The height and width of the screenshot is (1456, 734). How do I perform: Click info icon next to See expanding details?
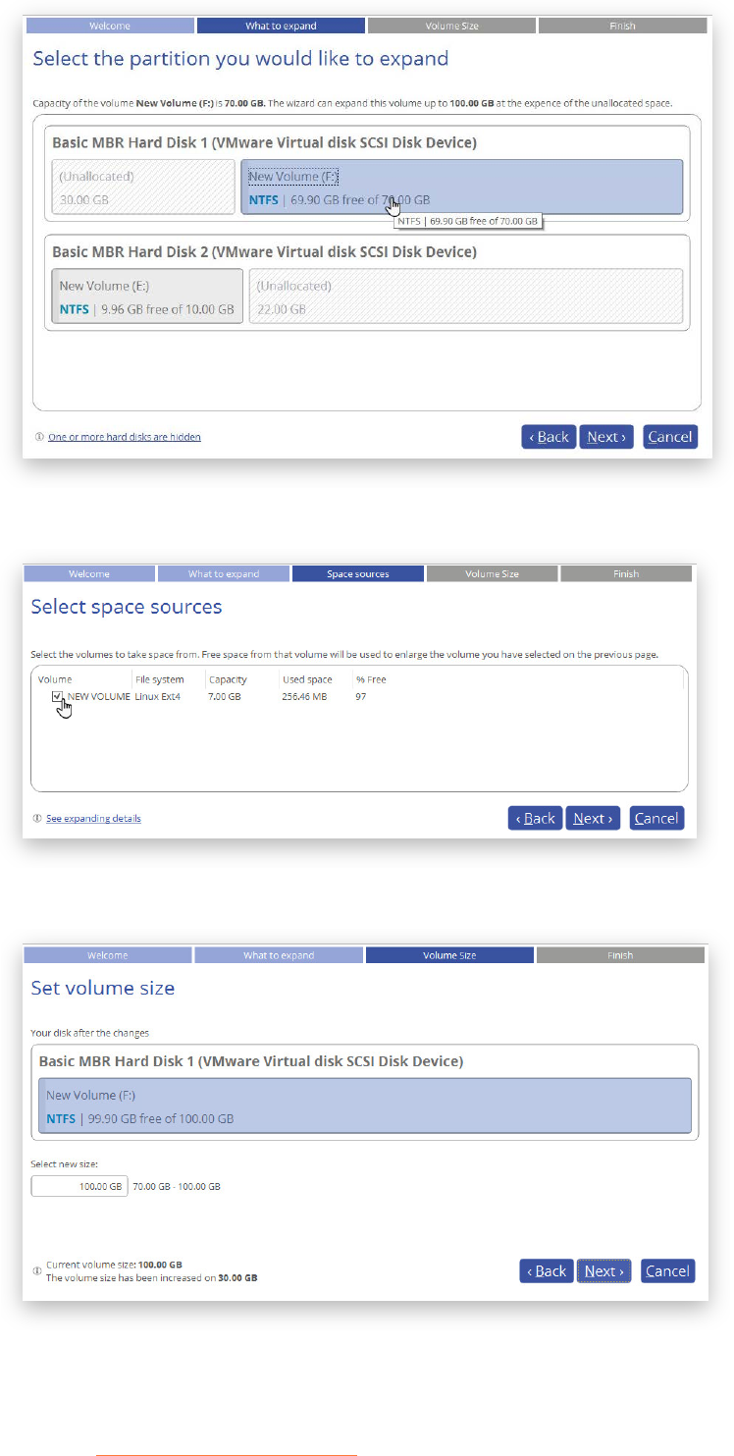pyautogui.click(x=37, y=818)
